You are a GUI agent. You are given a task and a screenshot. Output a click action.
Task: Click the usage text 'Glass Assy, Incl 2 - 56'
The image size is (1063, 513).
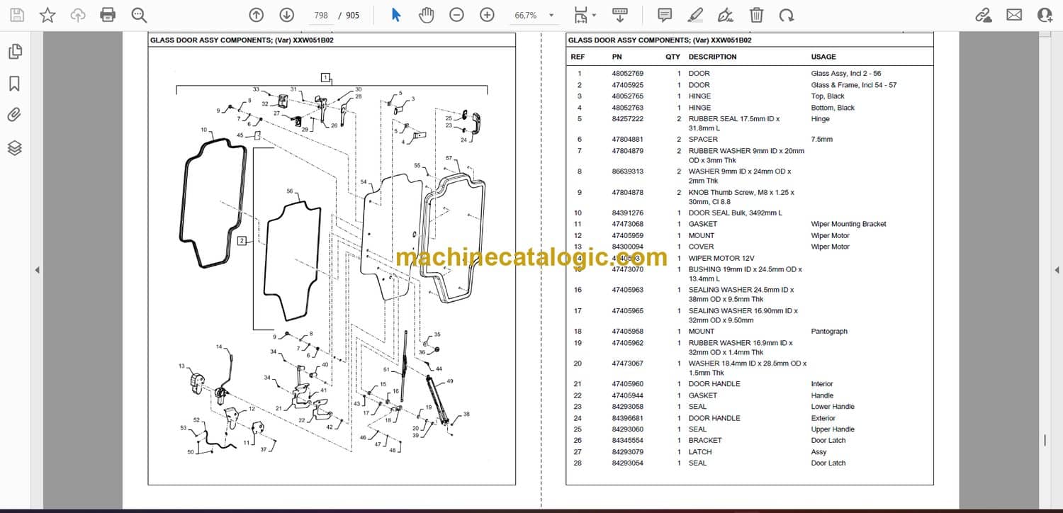pyautogui.click(x=846, y=74)
